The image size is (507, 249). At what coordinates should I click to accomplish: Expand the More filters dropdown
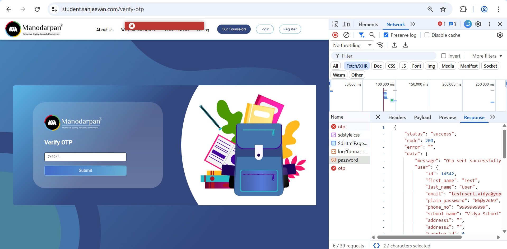(x=487, y=56)
